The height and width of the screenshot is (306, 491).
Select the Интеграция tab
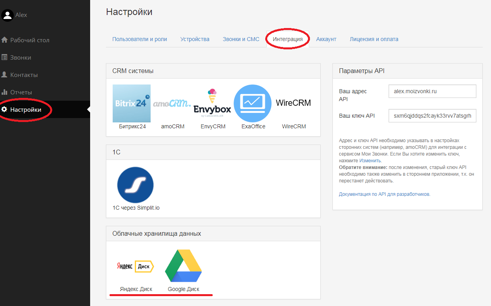[288, 39]
